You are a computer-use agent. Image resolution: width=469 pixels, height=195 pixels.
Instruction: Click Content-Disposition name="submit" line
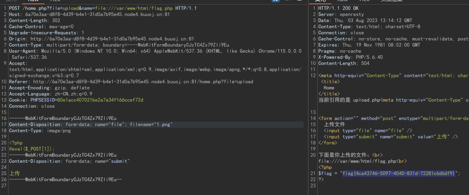point(69,161)
